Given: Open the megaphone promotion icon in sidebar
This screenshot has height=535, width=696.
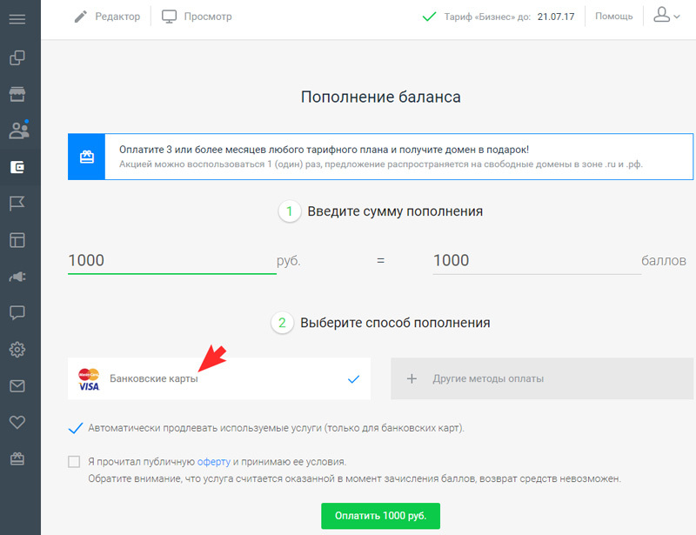Looking at the screenshot, I should point(17,277).
